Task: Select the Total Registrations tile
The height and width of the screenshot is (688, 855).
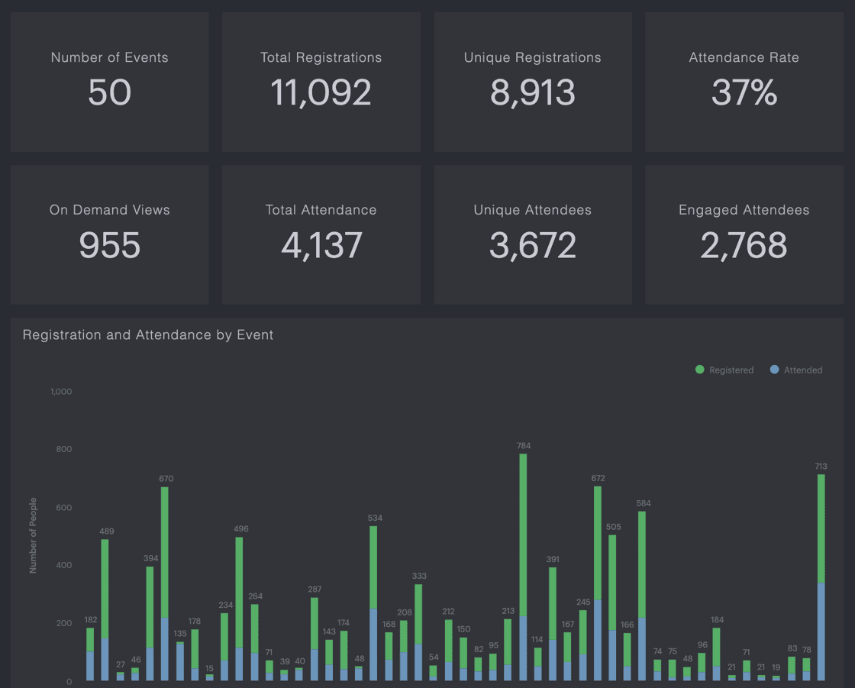Action: [321, 82]
